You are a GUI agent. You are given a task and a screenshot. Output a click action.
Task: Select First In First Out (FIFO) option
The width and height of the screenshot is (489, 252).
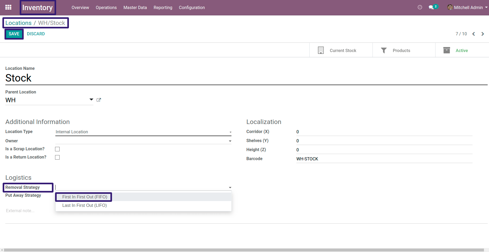[x=143, y=197]
